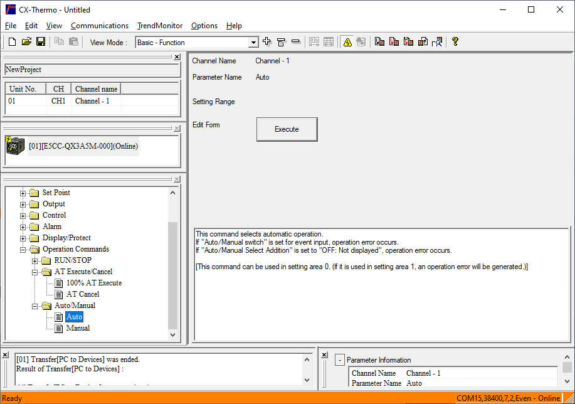This screenshot has width=575, height=404.
Task: Collapse the Auto/Manual folder
Action: [x=35, y=306]
